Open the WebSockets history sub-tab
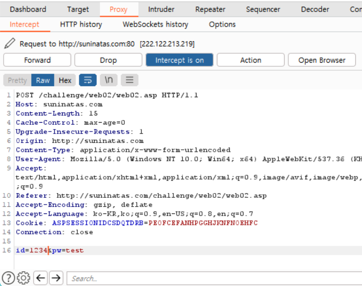This screenshot has height=286, width=362. [x=155, y=25]
